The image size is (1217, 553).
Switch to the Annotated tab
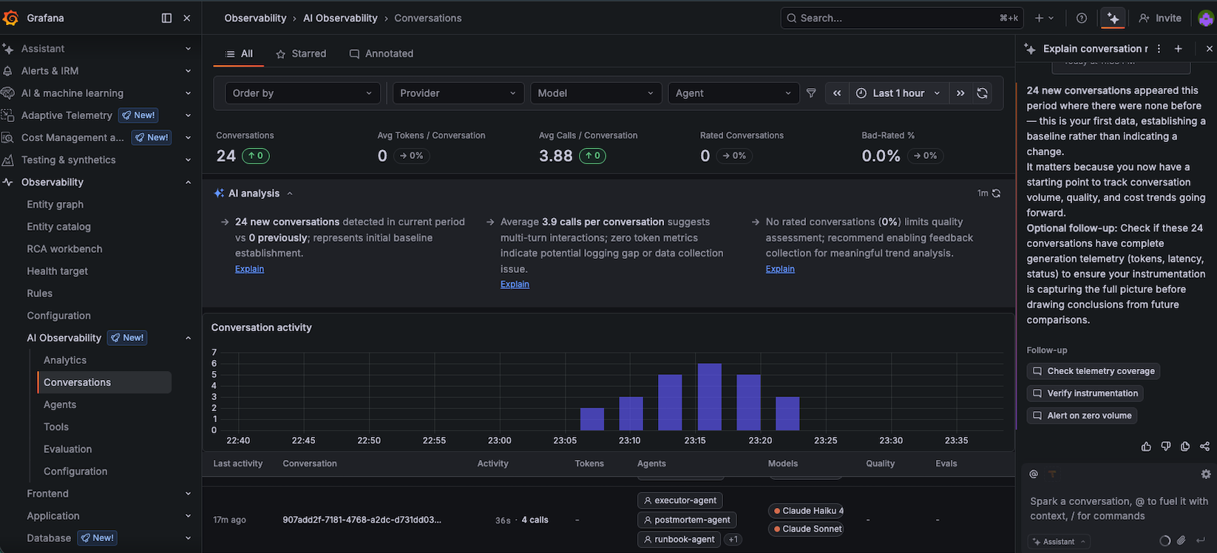coord(382,54)
